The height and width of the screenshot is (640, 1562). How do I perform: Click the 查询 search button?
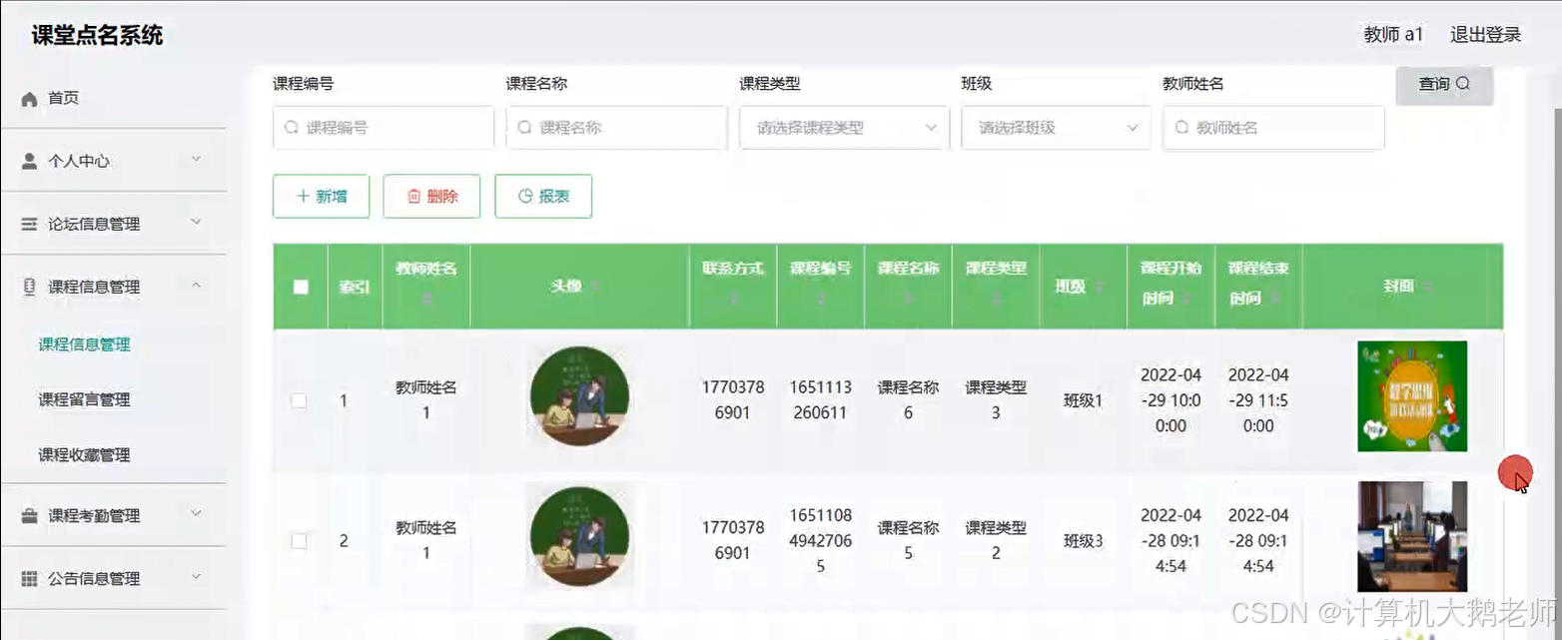click(x=1444, y=85)
